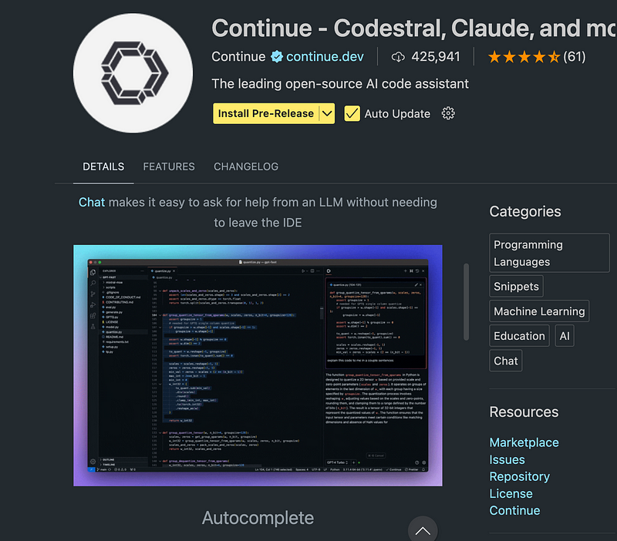617x541 pixels.
Task: Open the Marketplace resource link
Action: 524,442
